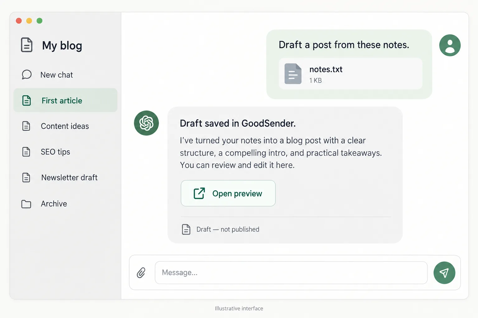Image resolution: width=478 pixels, height=318 pixels.
Task: Click the draft status document icon
Action: [x=186, y=229]
